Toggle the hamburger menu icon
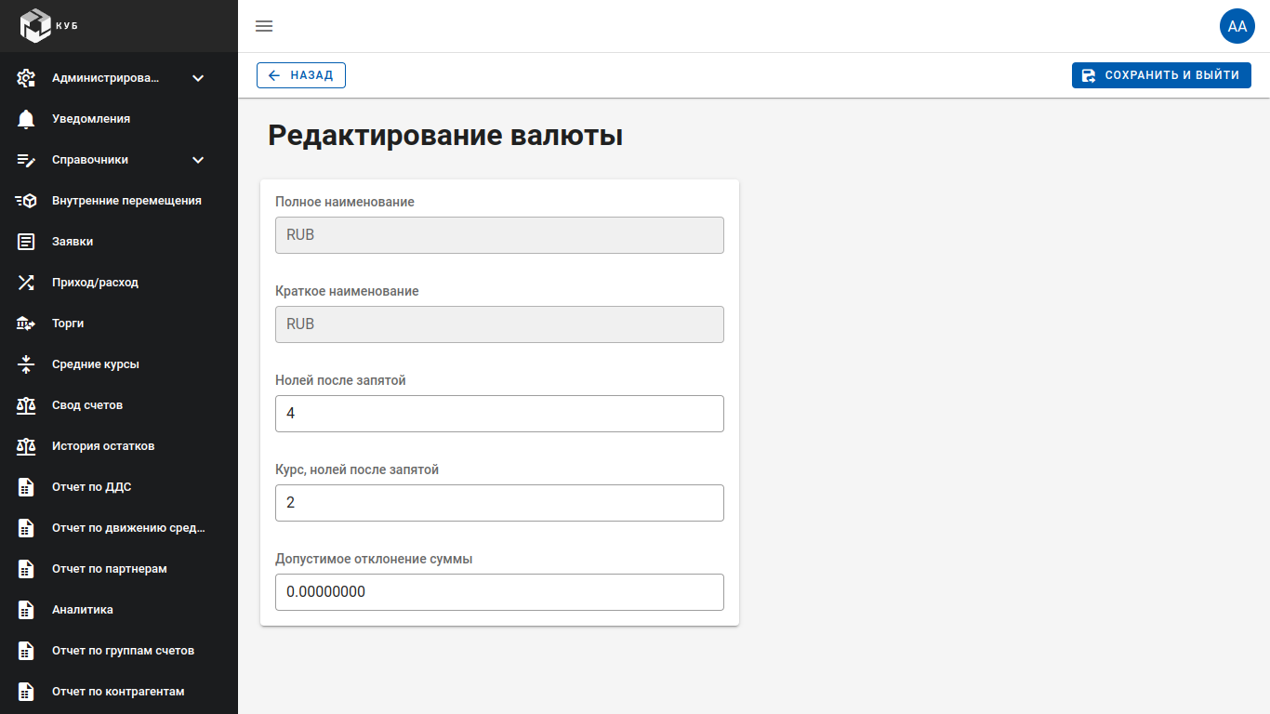The height and width of the screenshot is (714, 1270). [x=264, y=26]
